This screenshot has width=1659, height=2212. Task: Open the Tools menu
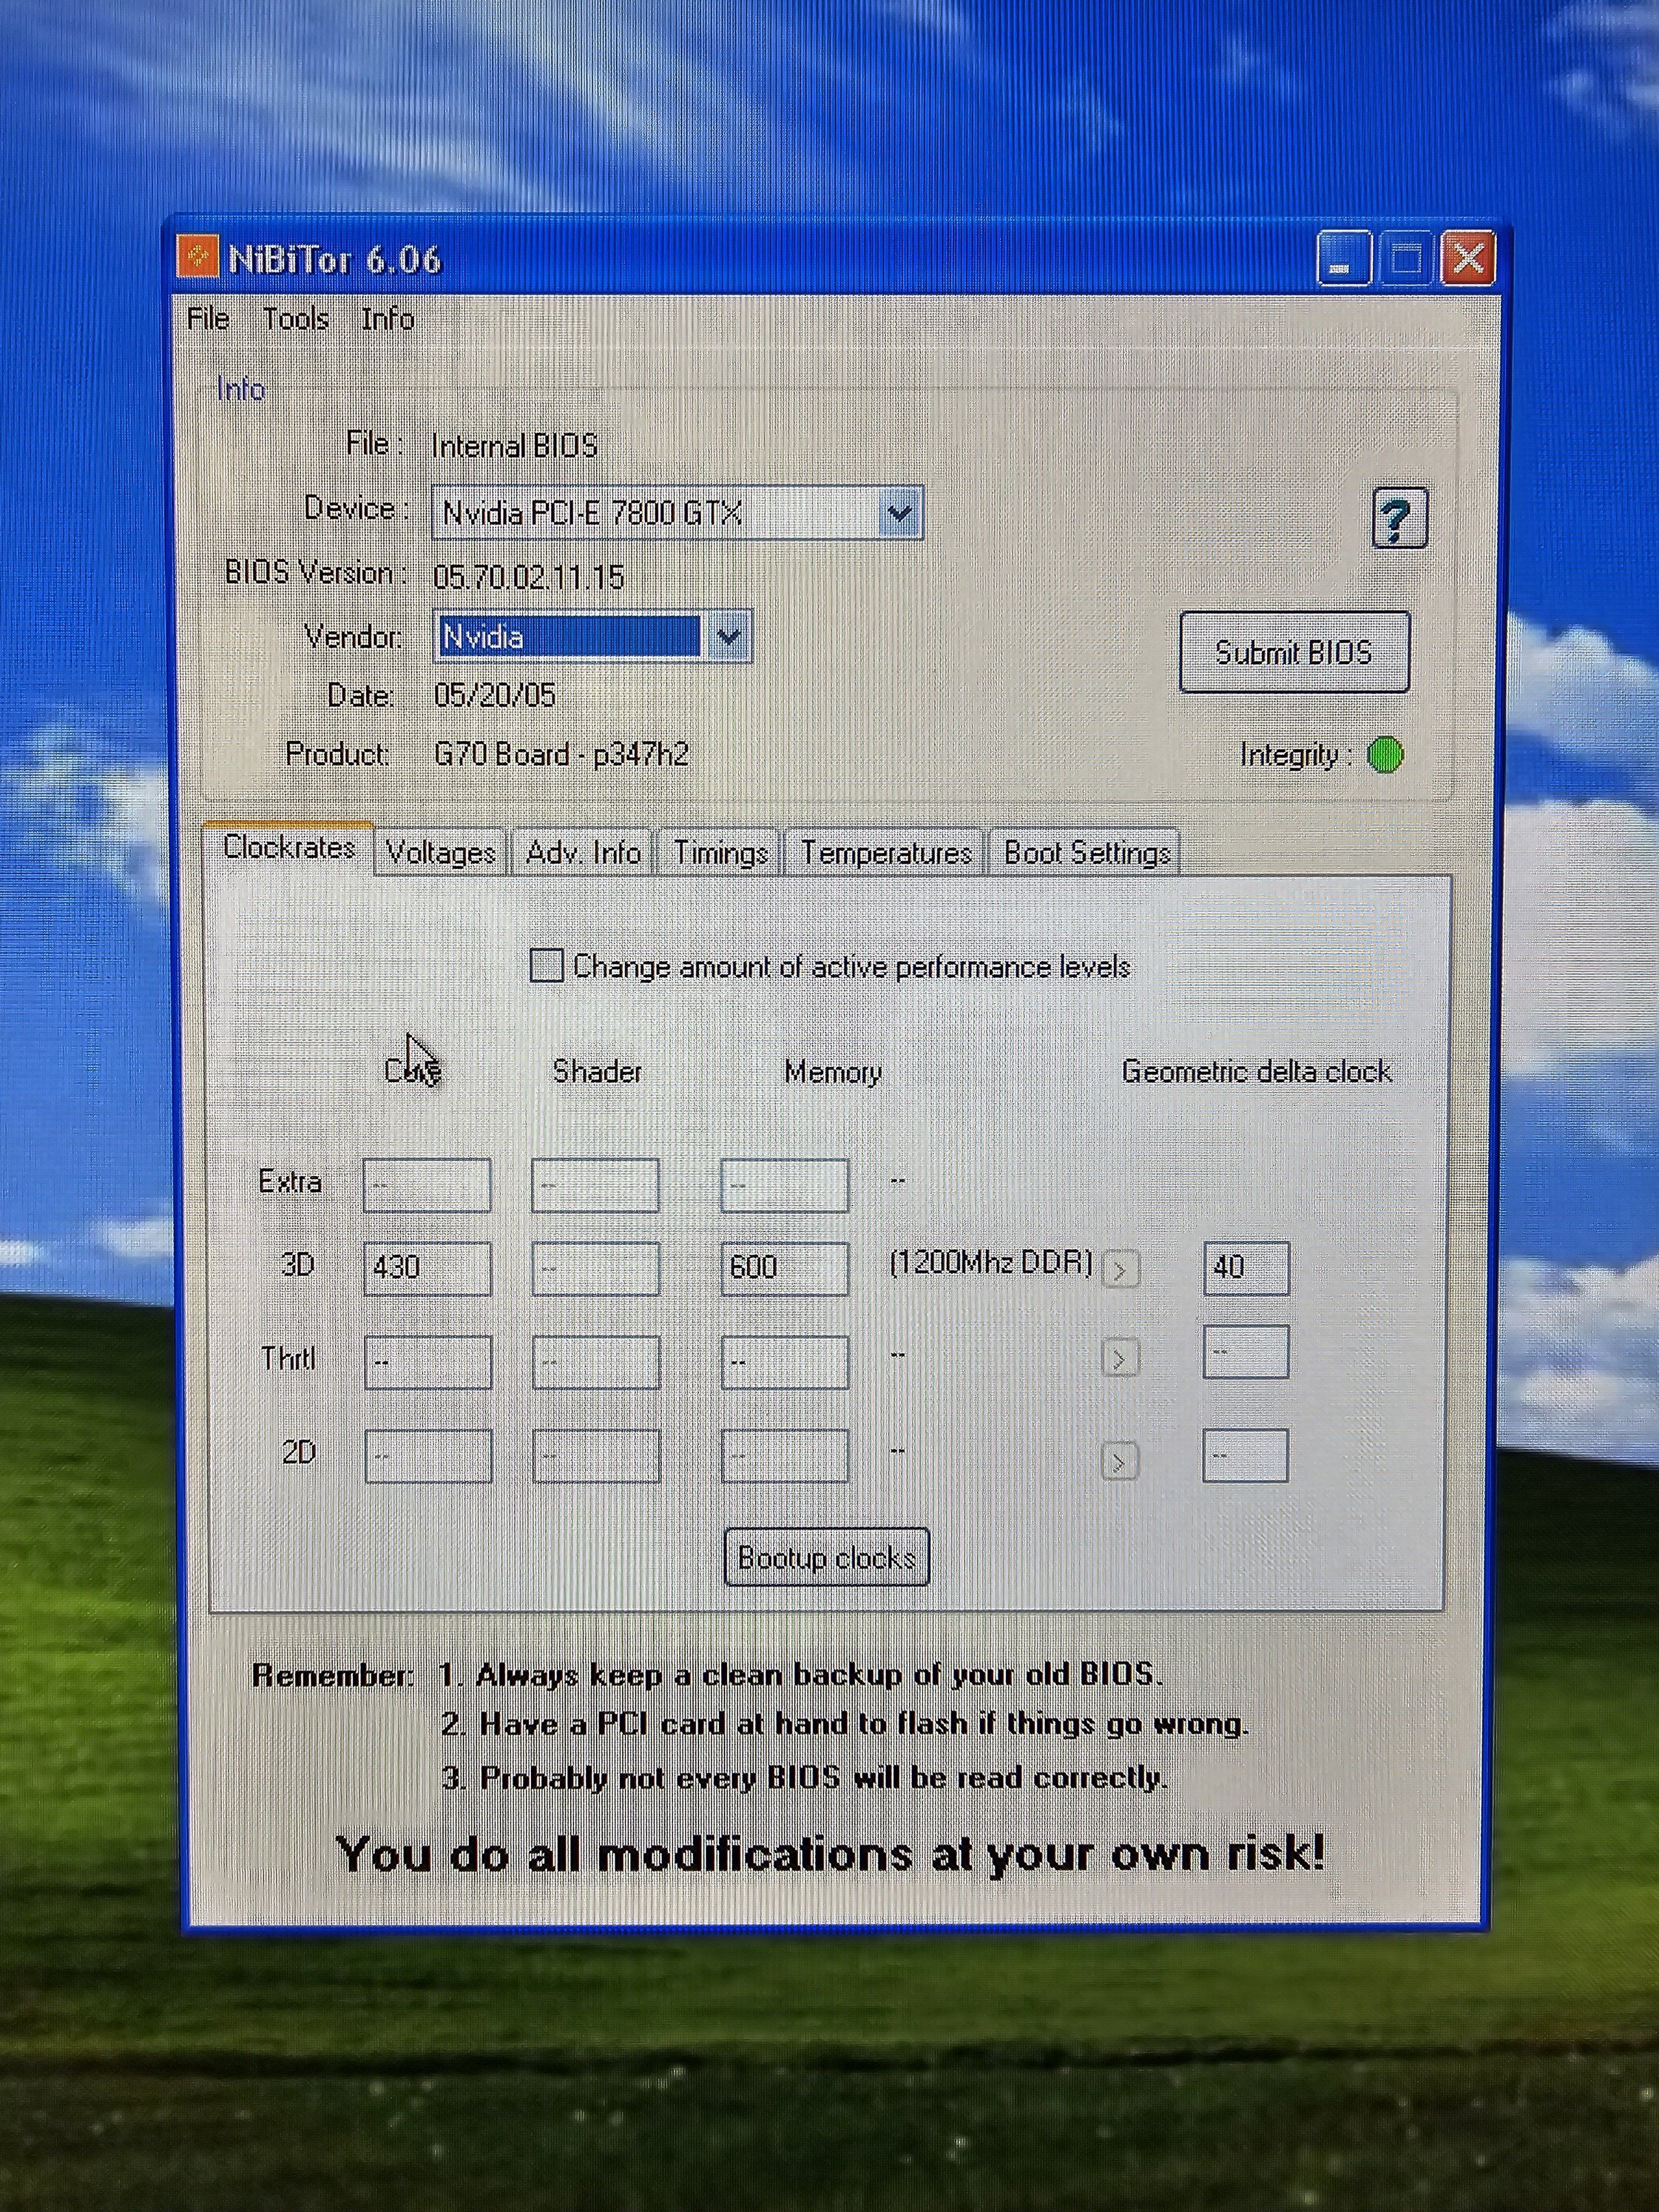point(295,319)
